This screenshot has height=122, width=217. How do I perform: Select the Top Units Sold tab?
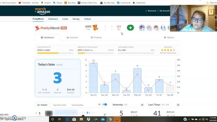[x=59, y=105]
